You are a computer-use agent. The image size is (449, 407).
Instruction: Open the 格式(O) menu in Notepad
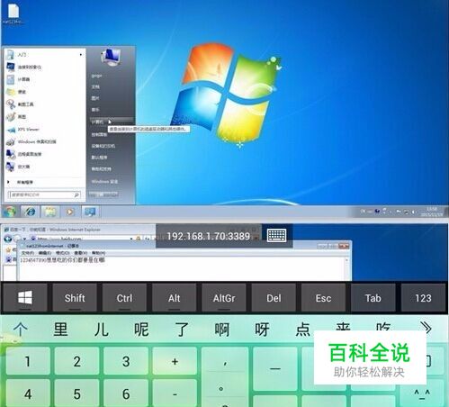[x=63, y=253]
